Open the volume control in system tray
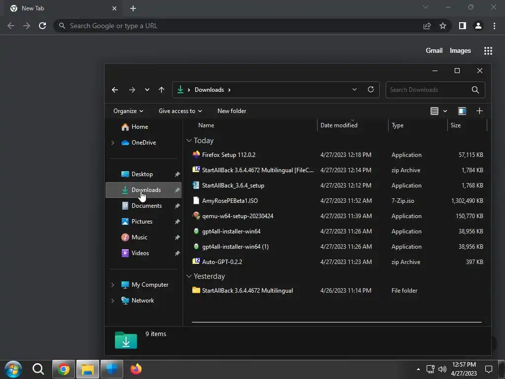The image size is (505, 379). [x=442, y=369]
